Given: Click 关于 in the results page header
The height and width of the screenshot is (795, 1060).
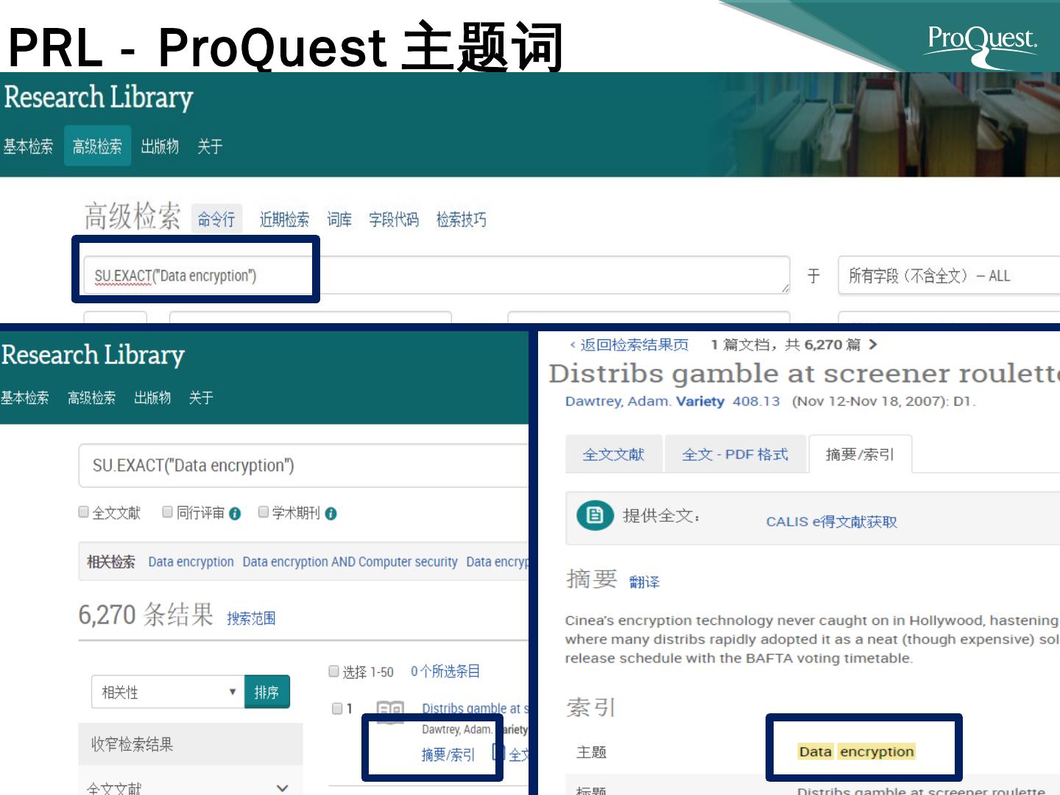Looking at the screenshot, I should click(x=201, y=397).
